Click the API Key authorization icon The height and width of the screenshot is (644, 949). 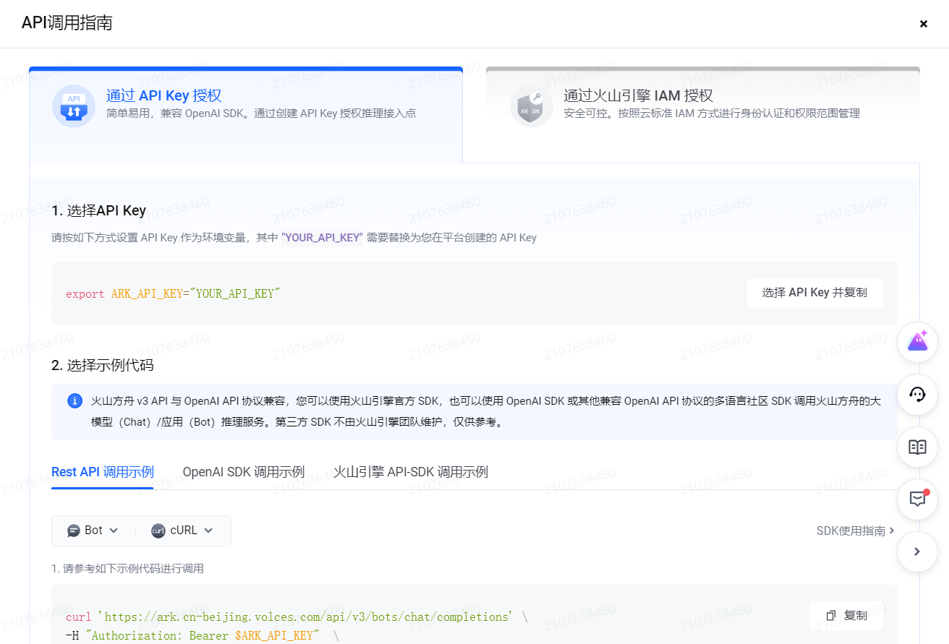pyautogui.click(x=74, y=106)
